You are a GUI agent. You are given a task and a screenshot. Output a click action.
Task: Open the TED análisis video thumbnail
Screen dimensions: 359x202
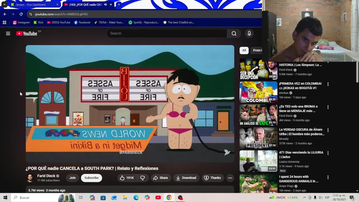coord(258,115)
